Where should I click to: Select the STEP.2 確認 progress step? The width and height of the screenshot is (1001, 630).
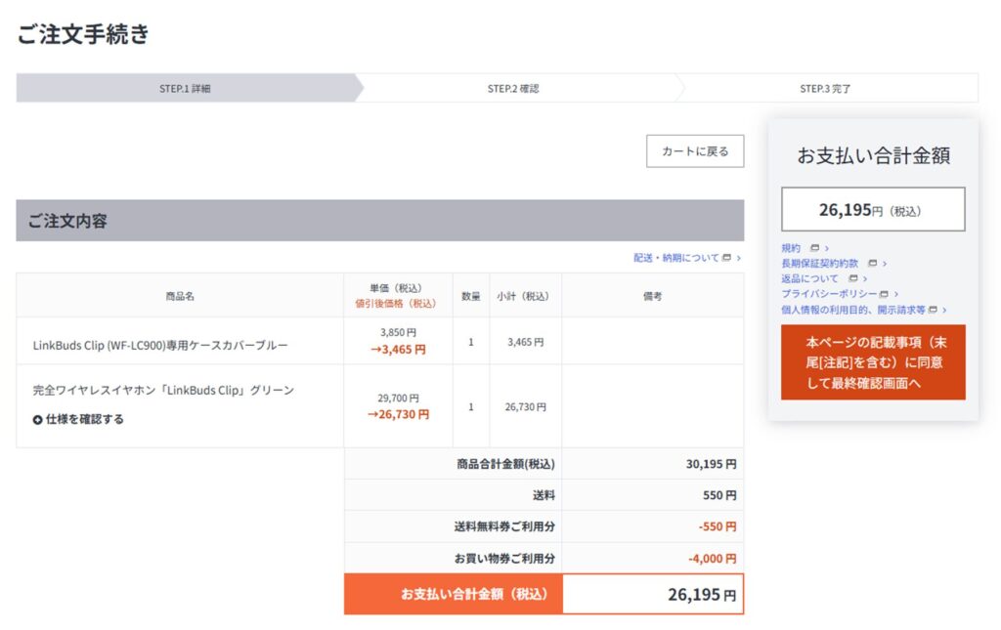coord(513,88)
